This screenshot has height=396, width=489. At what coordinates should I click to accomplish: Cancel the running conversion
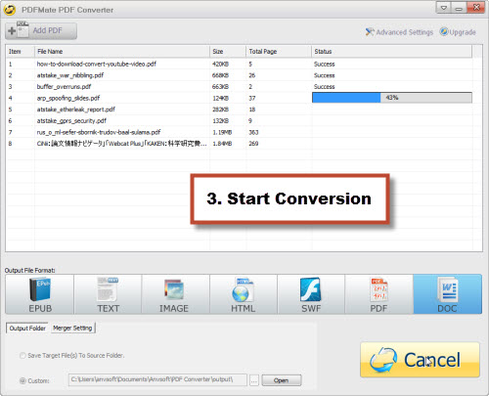click(x=420, y=360)
